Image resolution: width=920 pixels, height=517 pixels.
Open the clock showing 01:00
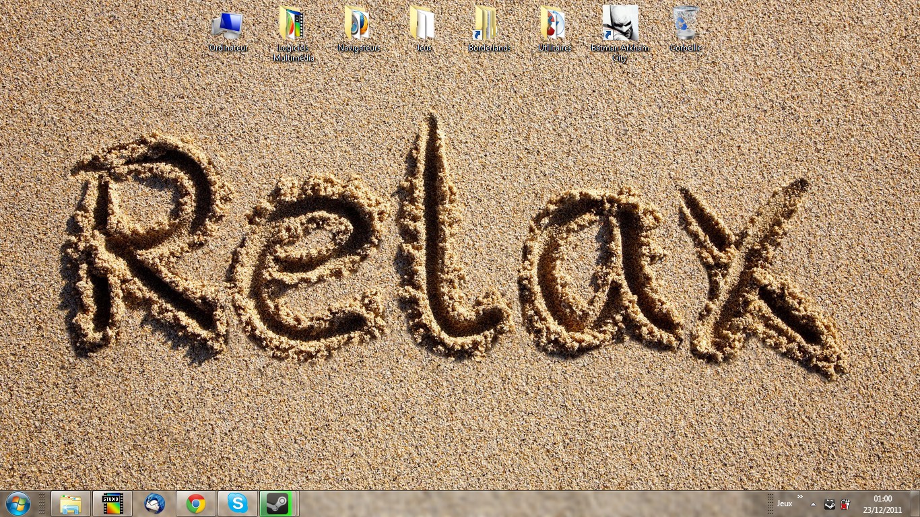pos(882,504)
